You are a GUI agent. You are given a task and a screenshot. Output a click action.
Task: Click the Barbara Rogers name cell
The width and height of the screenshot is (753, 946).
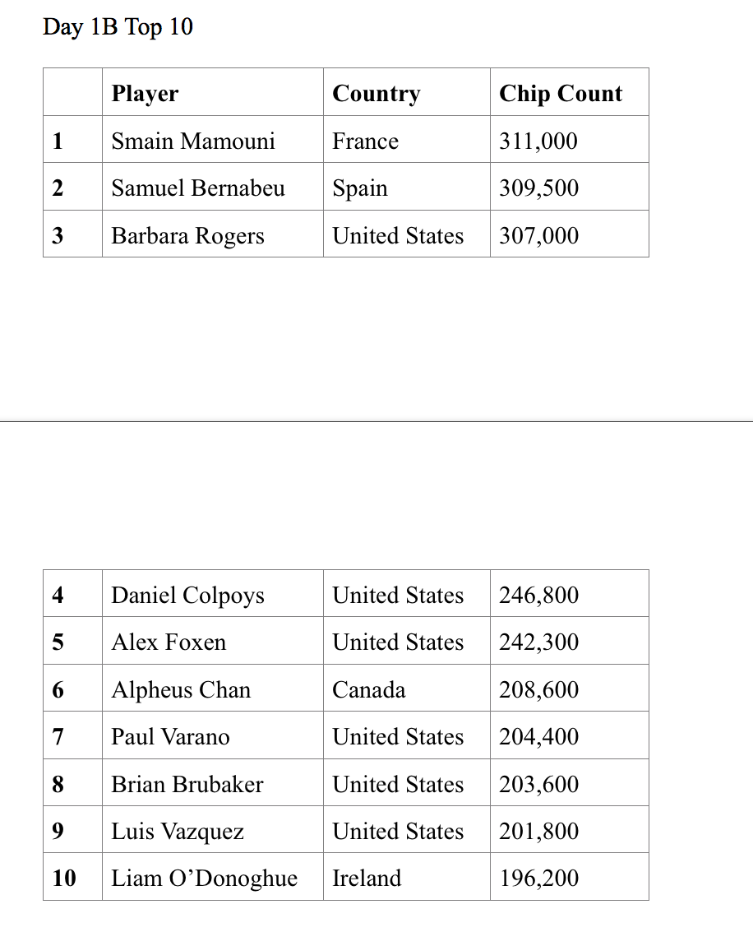click(x=213, y=234)
